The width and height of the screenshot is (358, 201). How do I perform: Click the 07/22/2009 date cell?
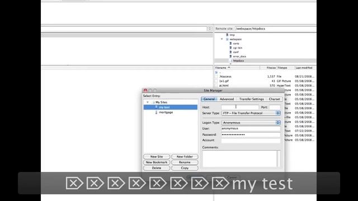coord(304,131)
